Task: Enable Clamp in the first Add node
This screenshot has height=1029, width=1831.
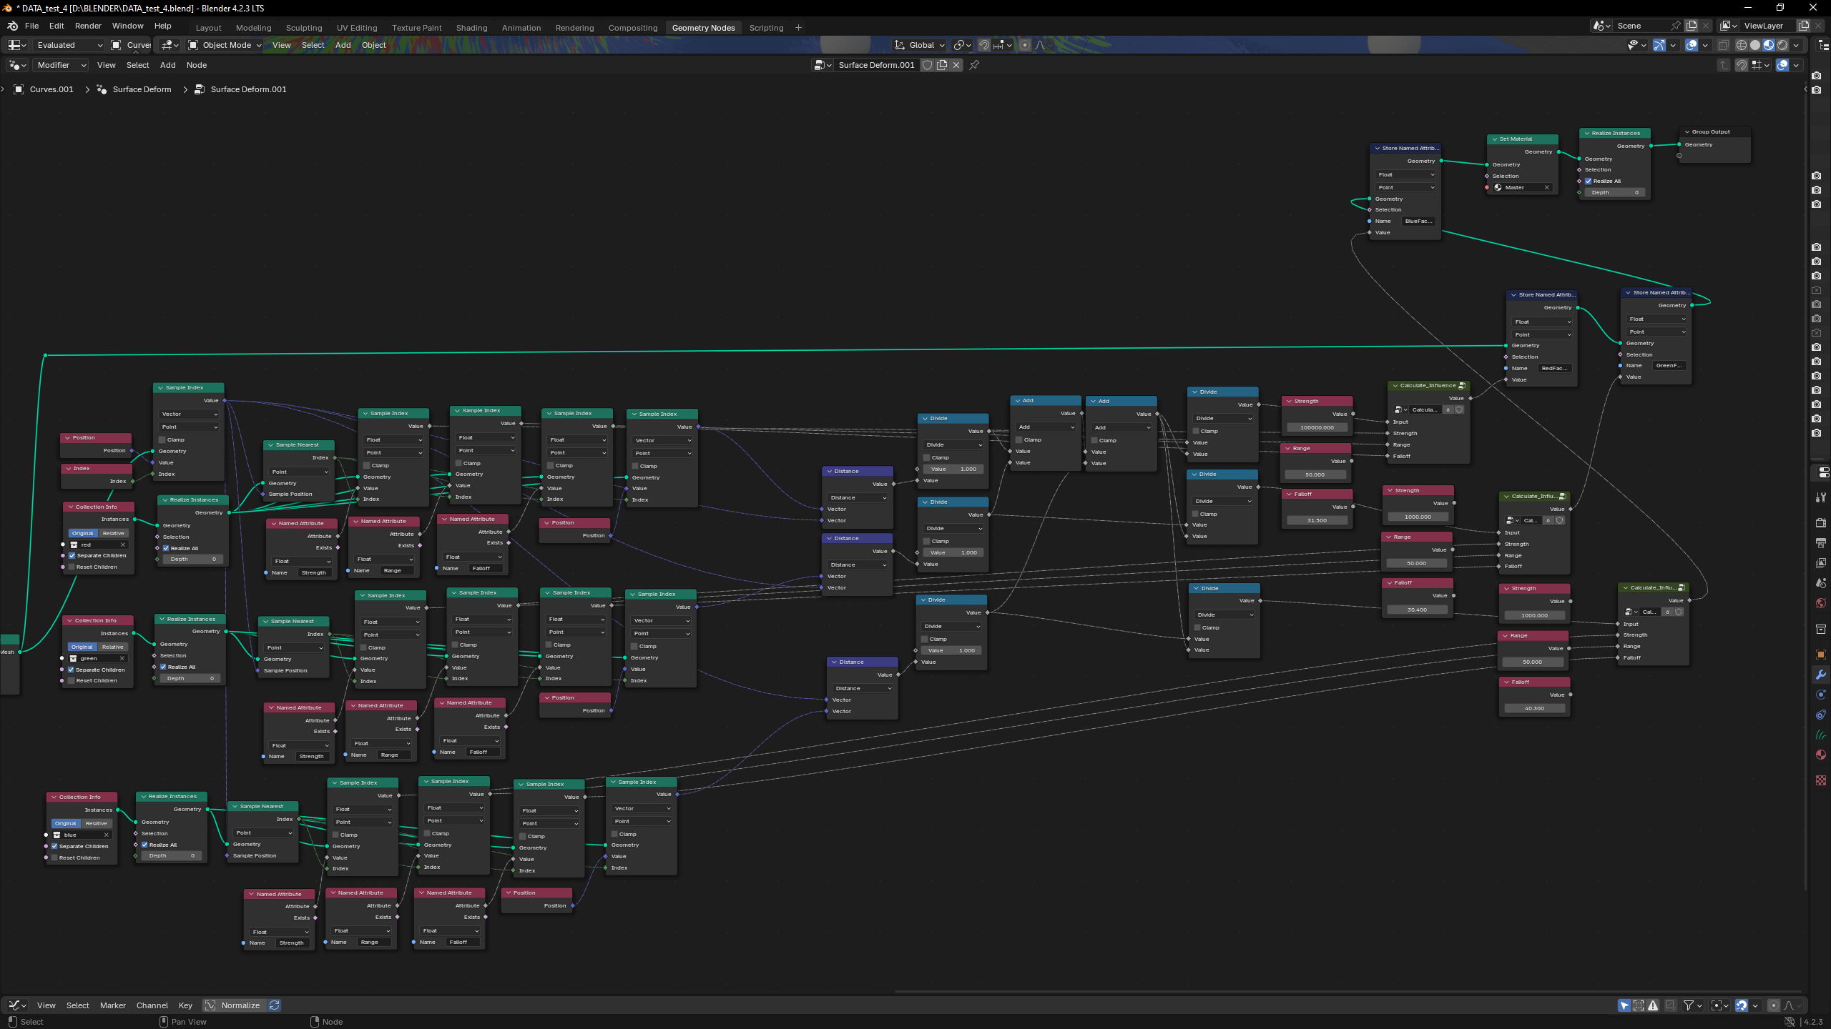Action: [1019, 439]
